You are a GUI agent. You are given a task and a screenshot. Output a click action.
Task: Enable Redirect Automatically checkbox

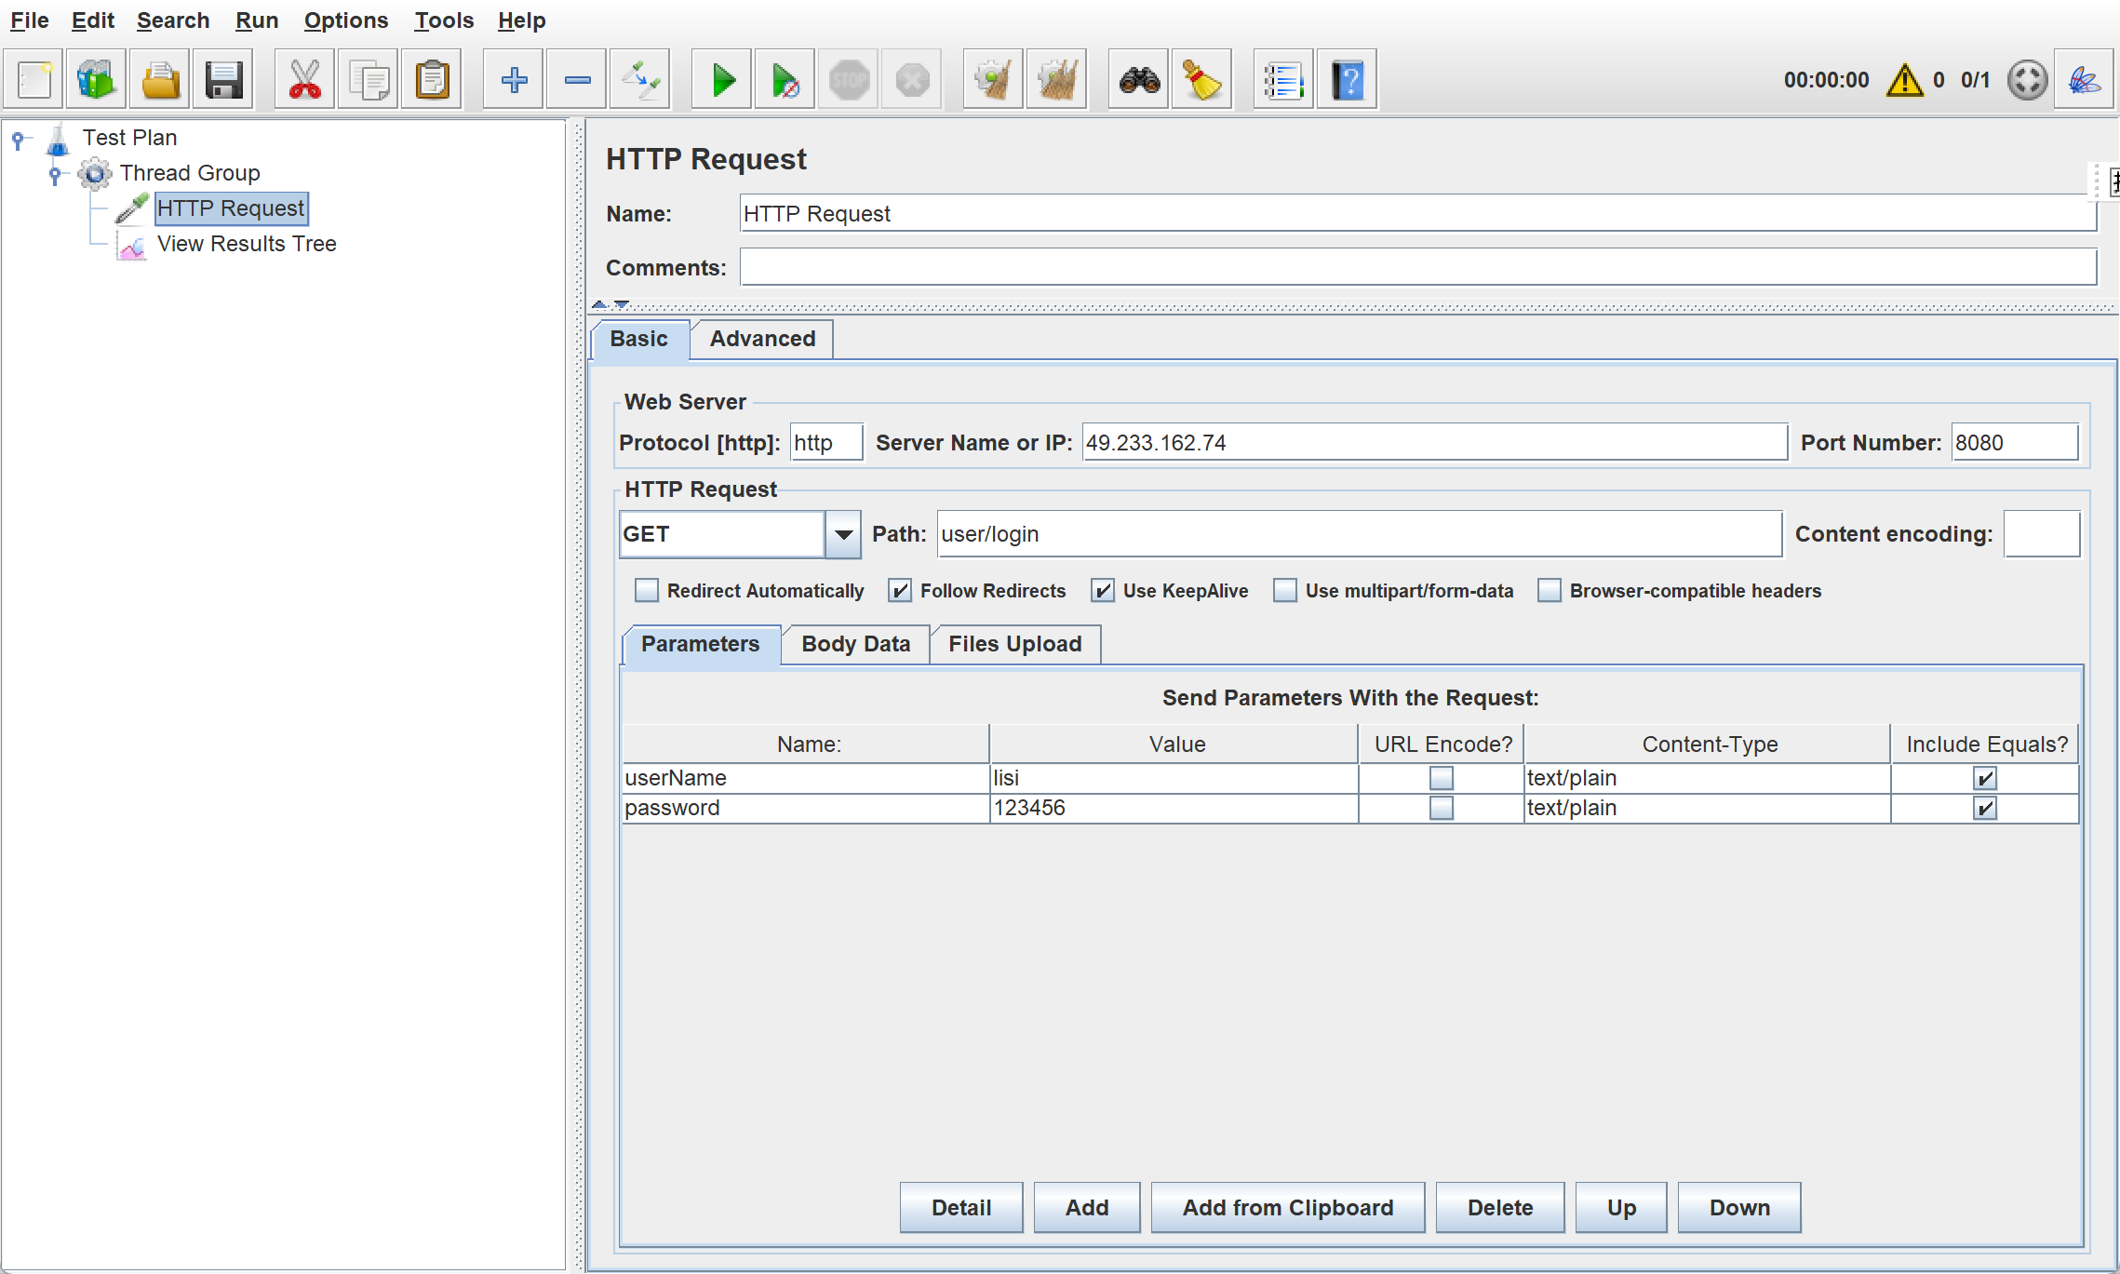[647, 590]
